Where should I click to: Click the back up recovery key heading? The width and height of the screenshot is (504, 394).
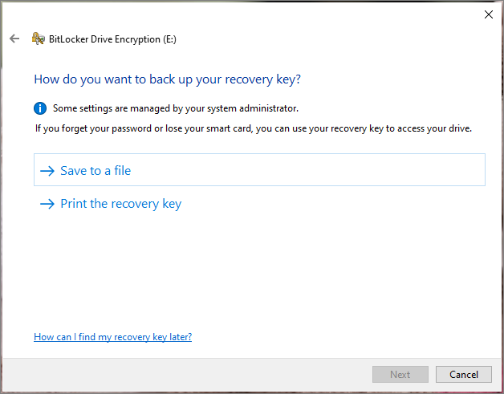(168, 79)
